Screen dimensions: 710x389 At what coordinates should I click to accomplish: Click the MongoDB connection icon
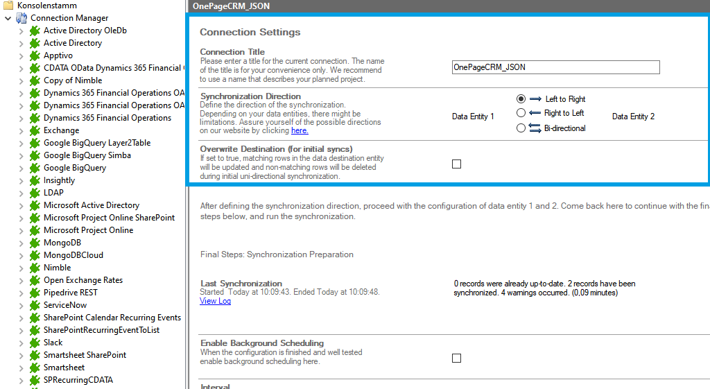(x=35, y=243)
